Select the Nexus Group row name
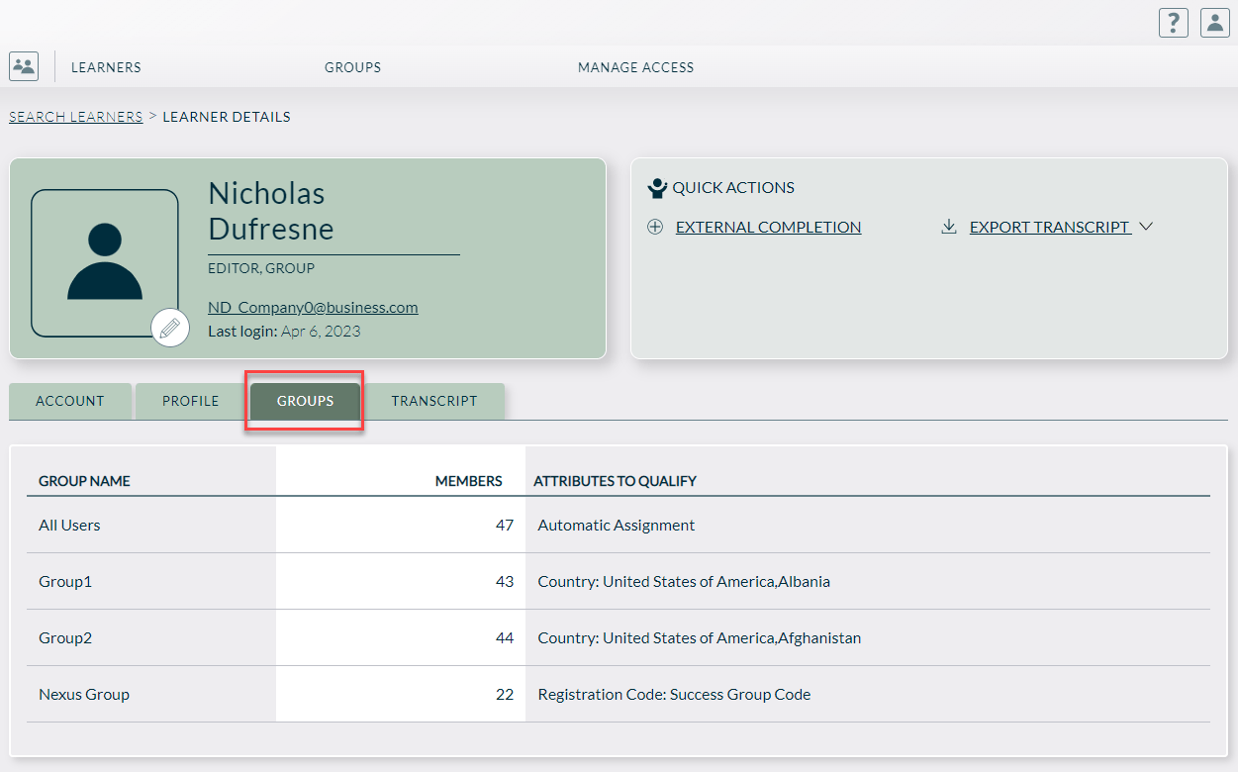This screenshot has width=1238, height=772. [x=84, y=694]
